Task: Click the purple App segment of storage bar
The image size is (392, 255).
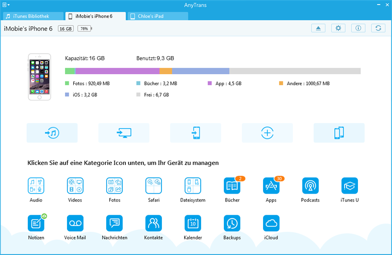Action: click(x=118, y=71)
